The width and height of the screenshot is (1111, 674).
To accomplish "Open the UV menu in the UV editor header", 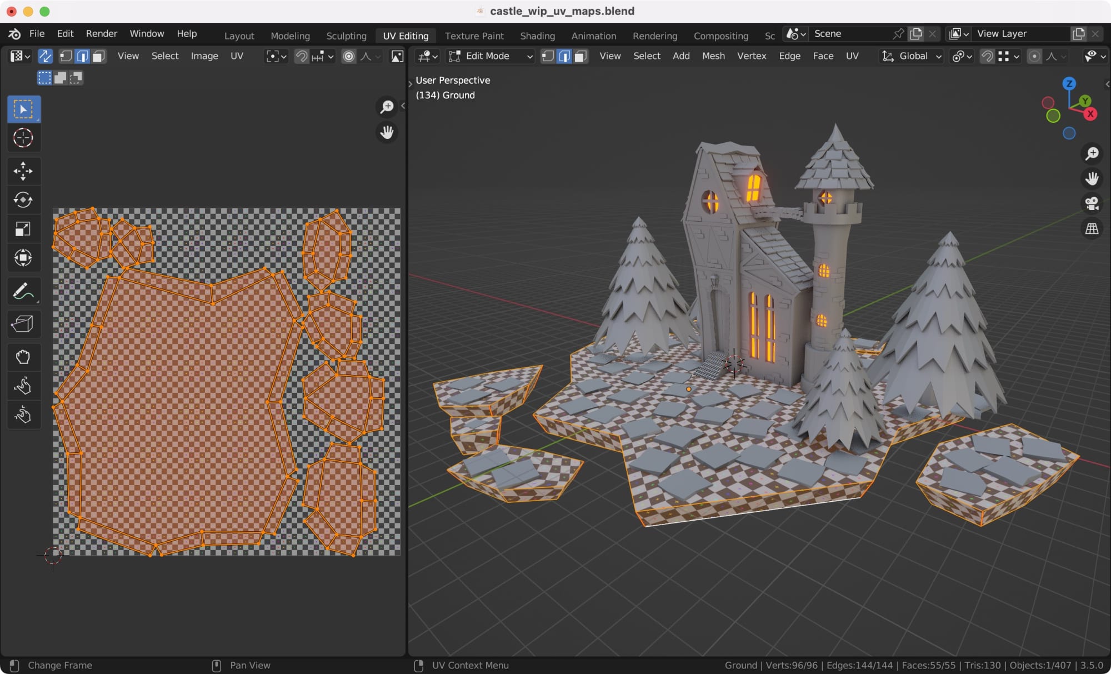I will (237, 56).
